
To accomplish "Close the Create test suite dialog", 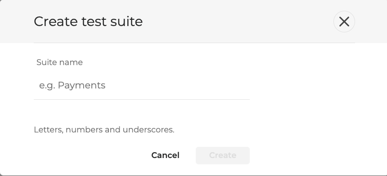I will (344, 22).
